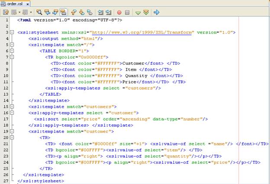Click line number 12 in gutter
Screen dimensions: 270x184
point(6,88)
